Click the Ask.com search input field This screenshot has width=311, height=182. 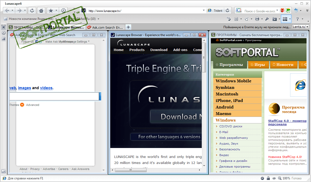point(54,96)
